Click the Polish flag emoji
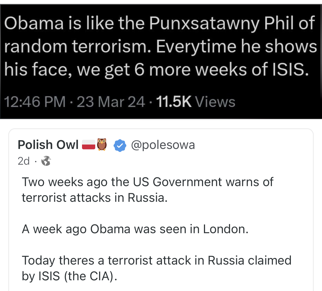 click(x=89, y=145)
